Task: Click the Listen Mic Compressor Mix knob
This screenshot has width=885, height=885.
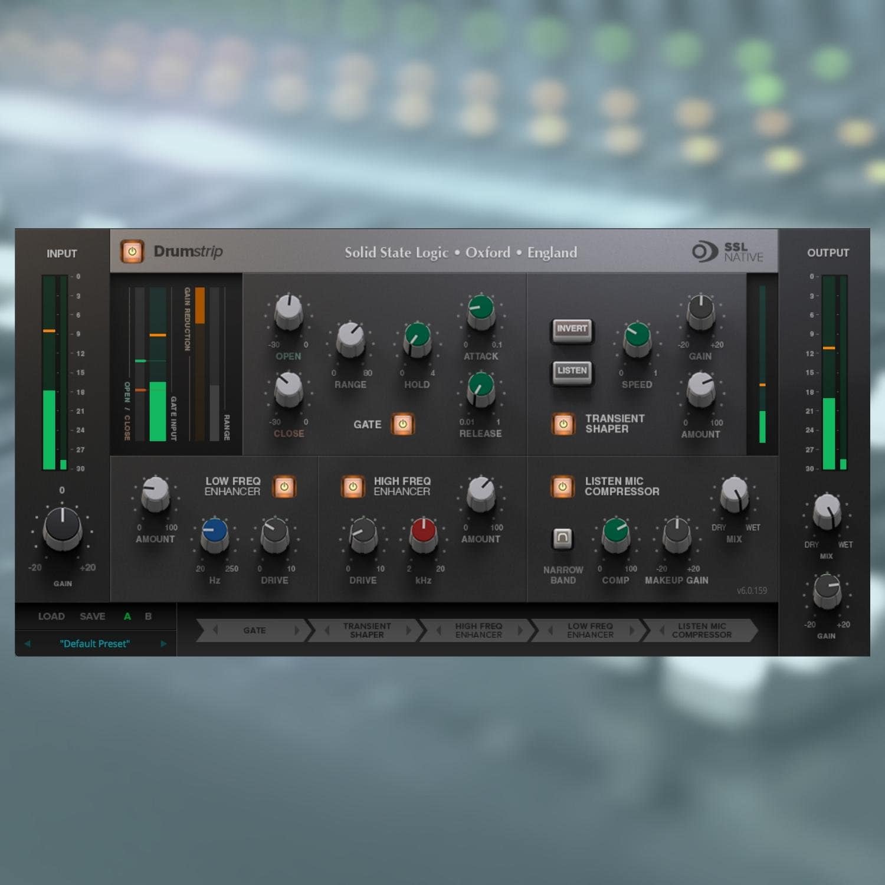Action: [735, 493]
